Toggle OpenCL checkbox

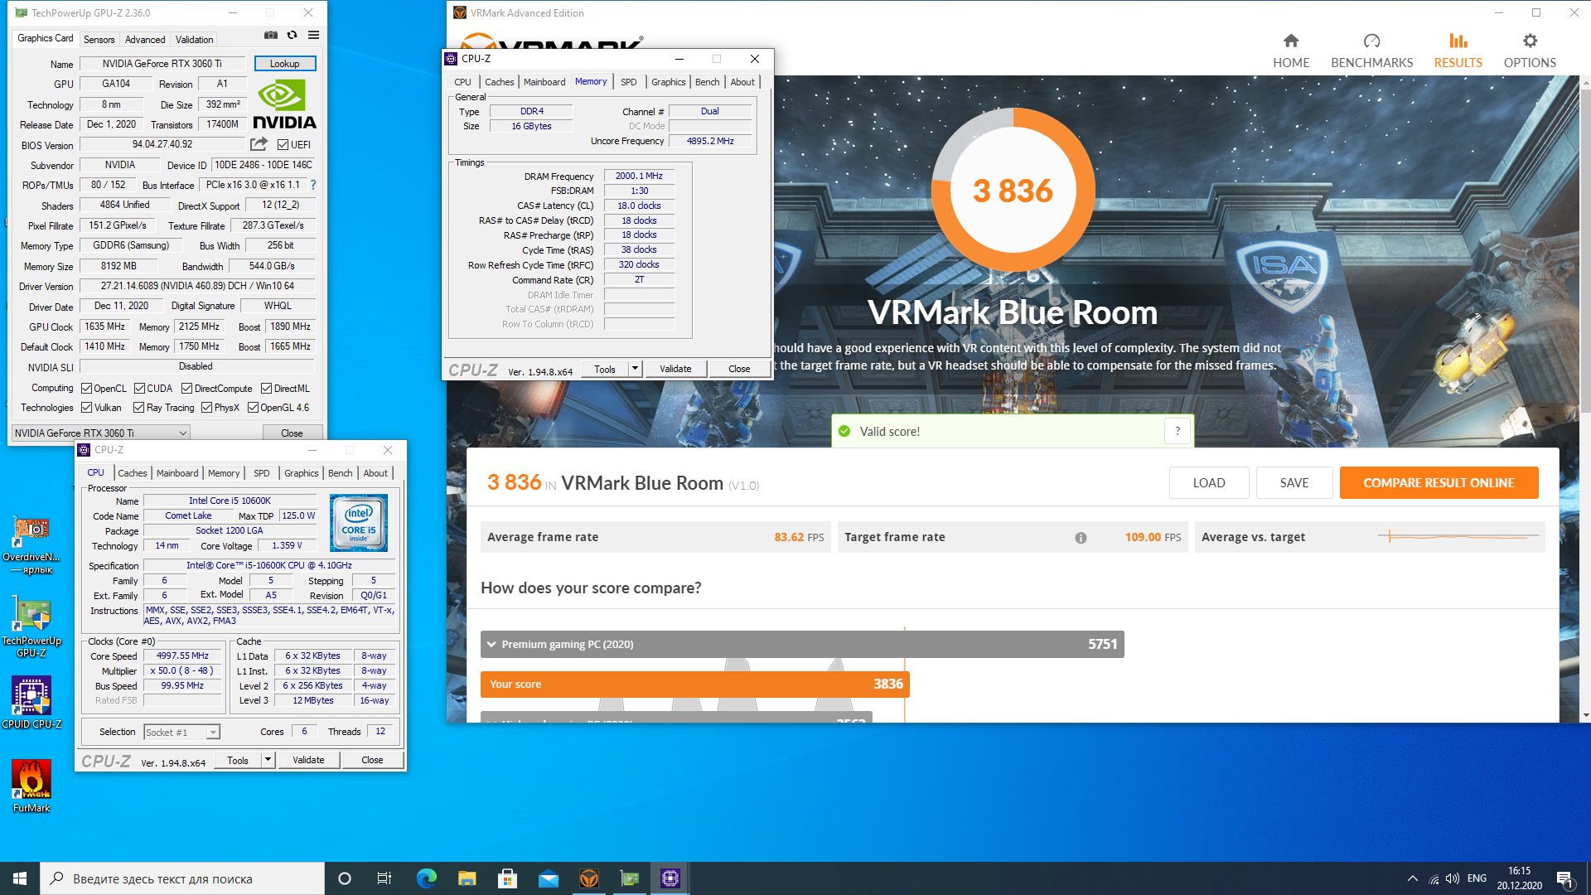pyautogui.click(x=86, y=389)
